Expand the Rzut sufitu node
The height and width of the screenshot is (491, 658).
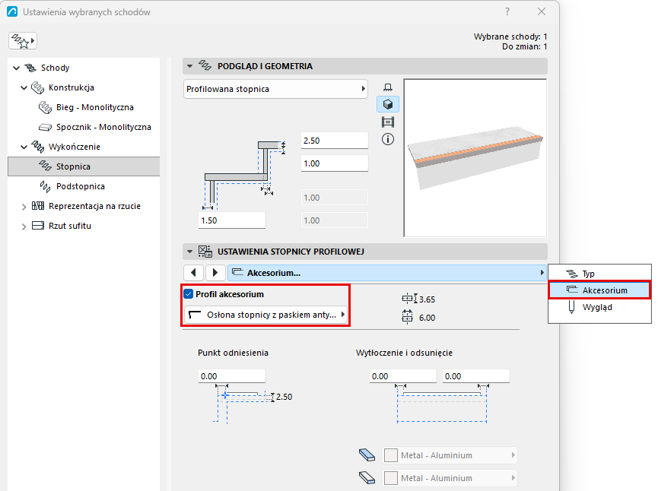[x=24, y=226]
